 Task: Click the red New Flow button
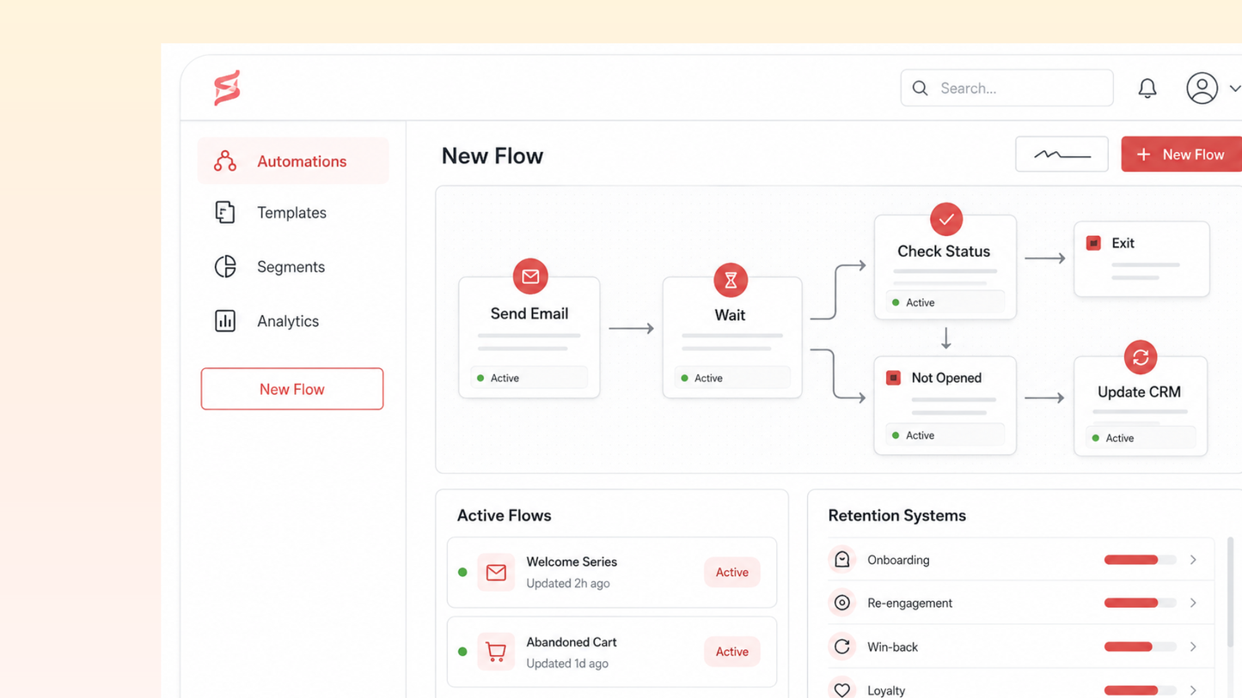point(1182,155)
